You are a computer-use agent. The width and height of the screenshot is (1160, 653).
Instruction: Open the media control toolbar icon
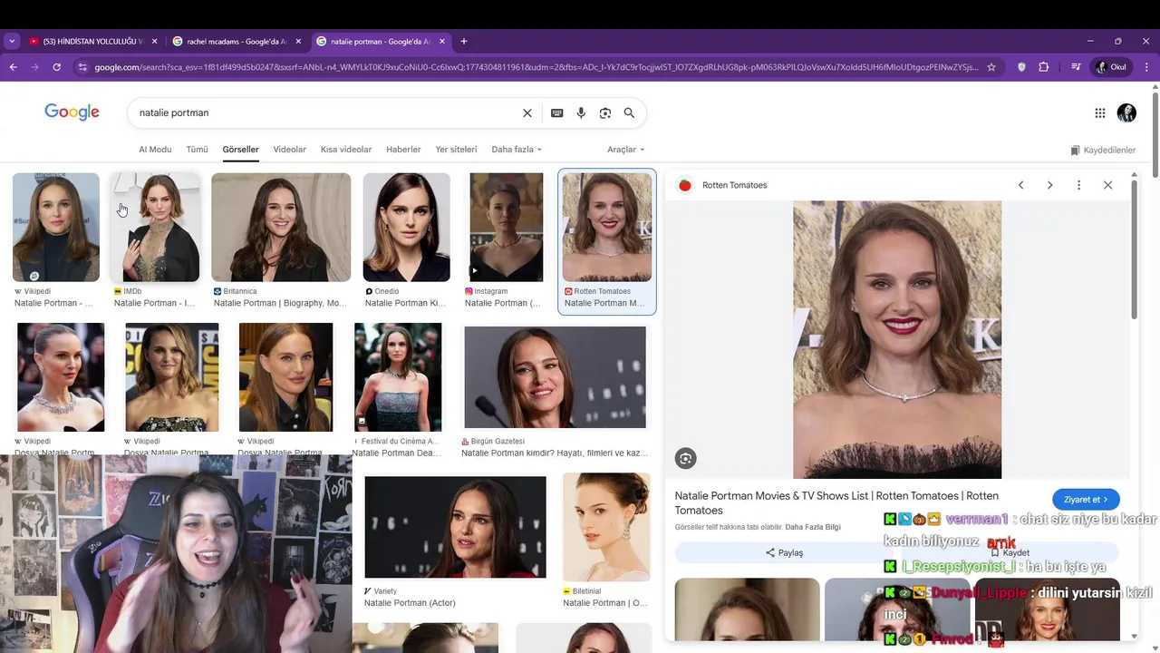click(x=1075, y=67)
